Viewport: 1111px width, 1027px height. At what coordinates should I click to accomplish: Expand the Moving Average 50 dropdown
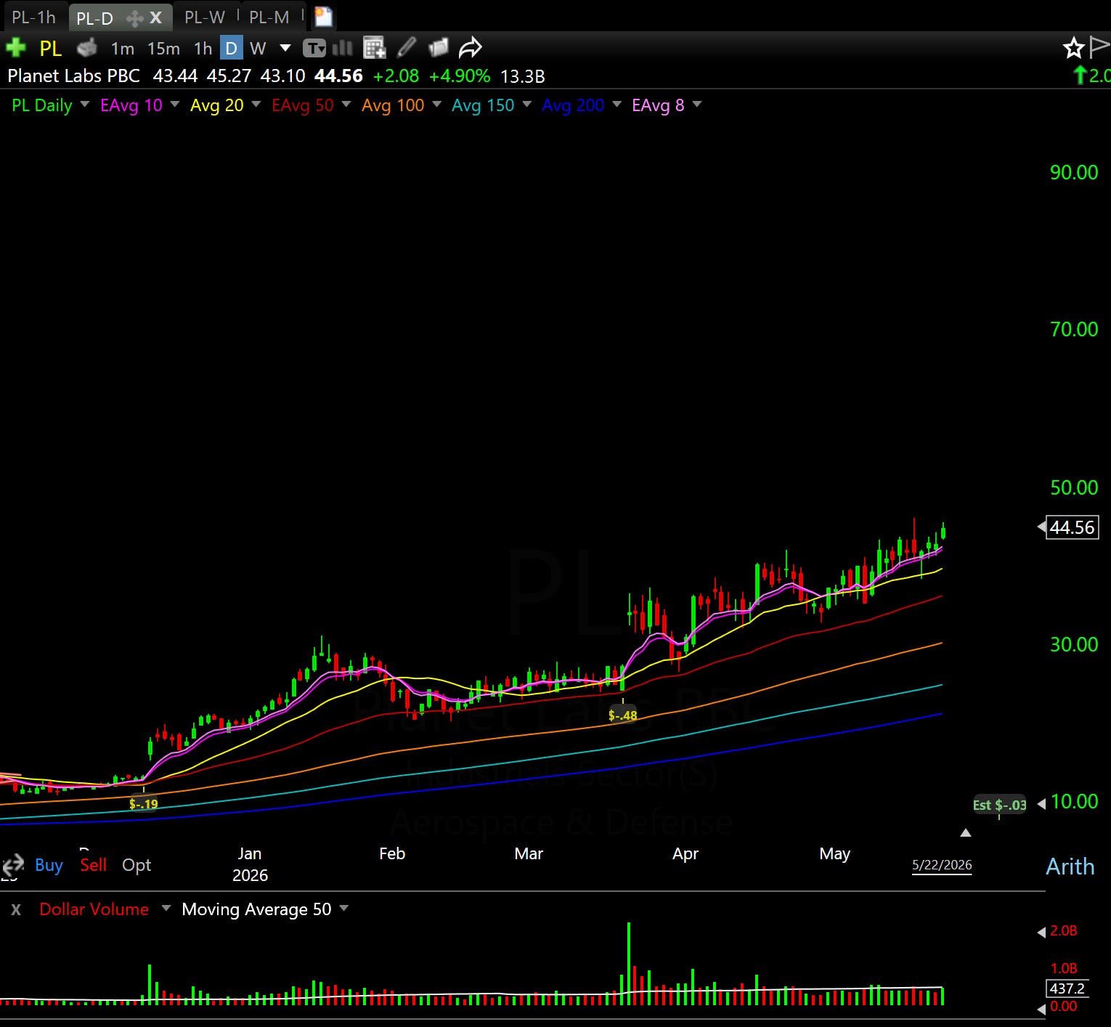point(343,908)
